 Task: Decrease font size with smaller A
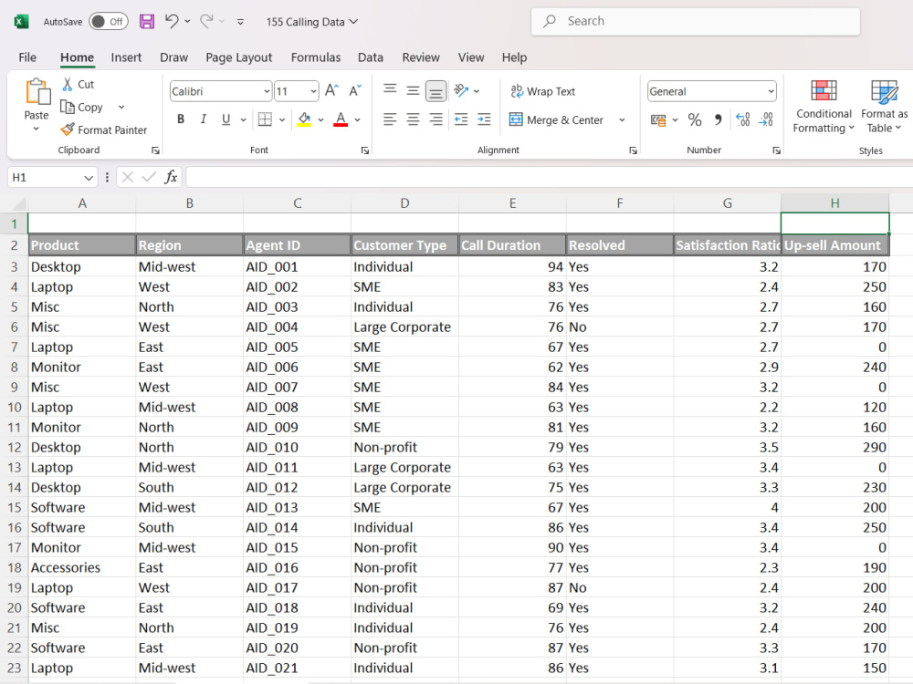tap(354, 90)
